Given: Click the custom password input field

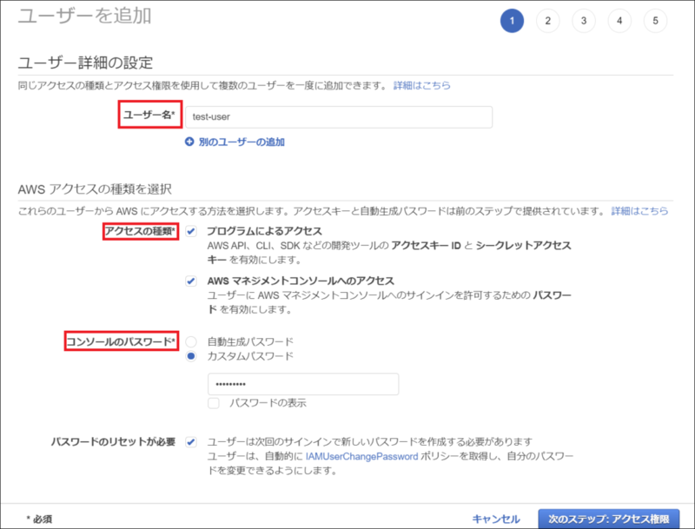Looking at the screenshot, I should [303, 384].
